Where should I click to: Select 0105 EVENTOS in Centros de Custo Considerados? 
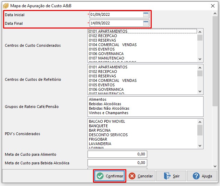[x=143, y=49]
